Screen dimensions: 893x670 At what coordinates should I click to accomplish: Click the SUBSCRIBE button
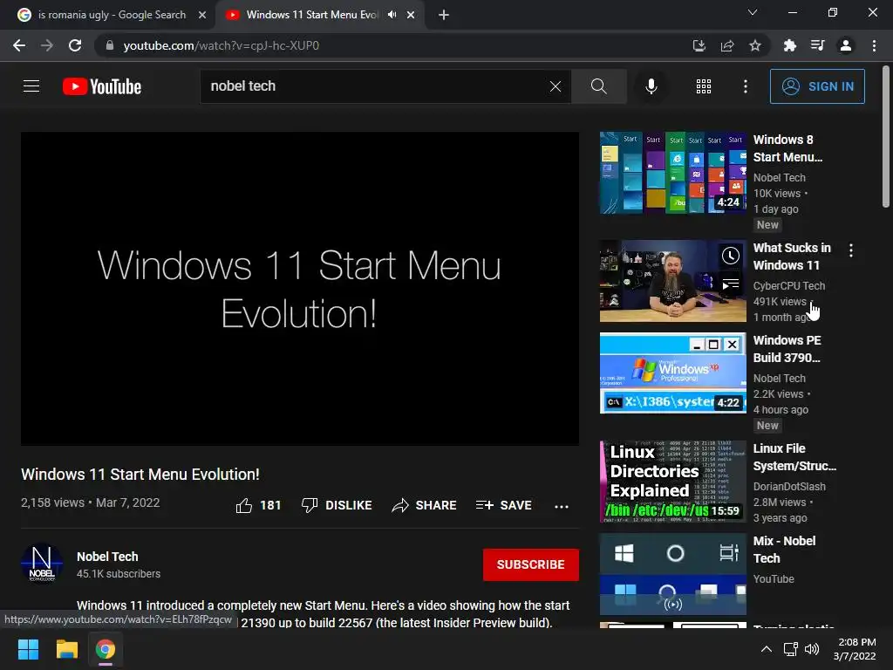pos(531,564)
